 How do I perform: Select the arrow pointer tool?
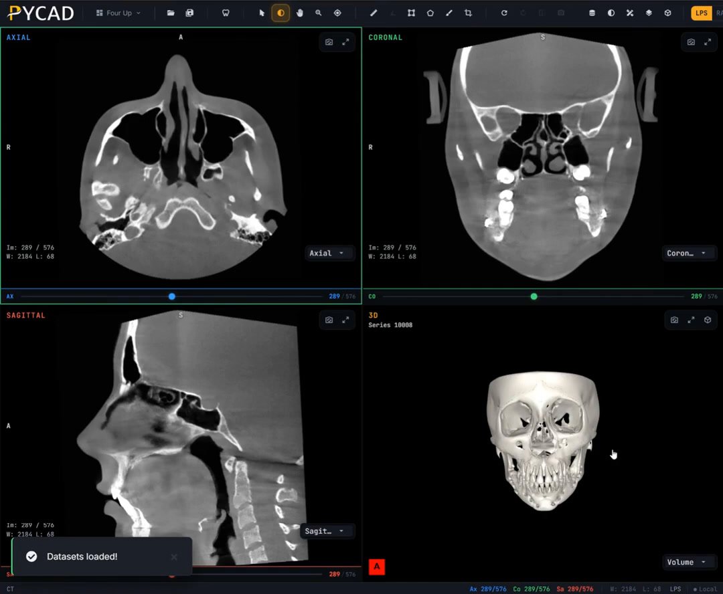(x=262, y=13)
